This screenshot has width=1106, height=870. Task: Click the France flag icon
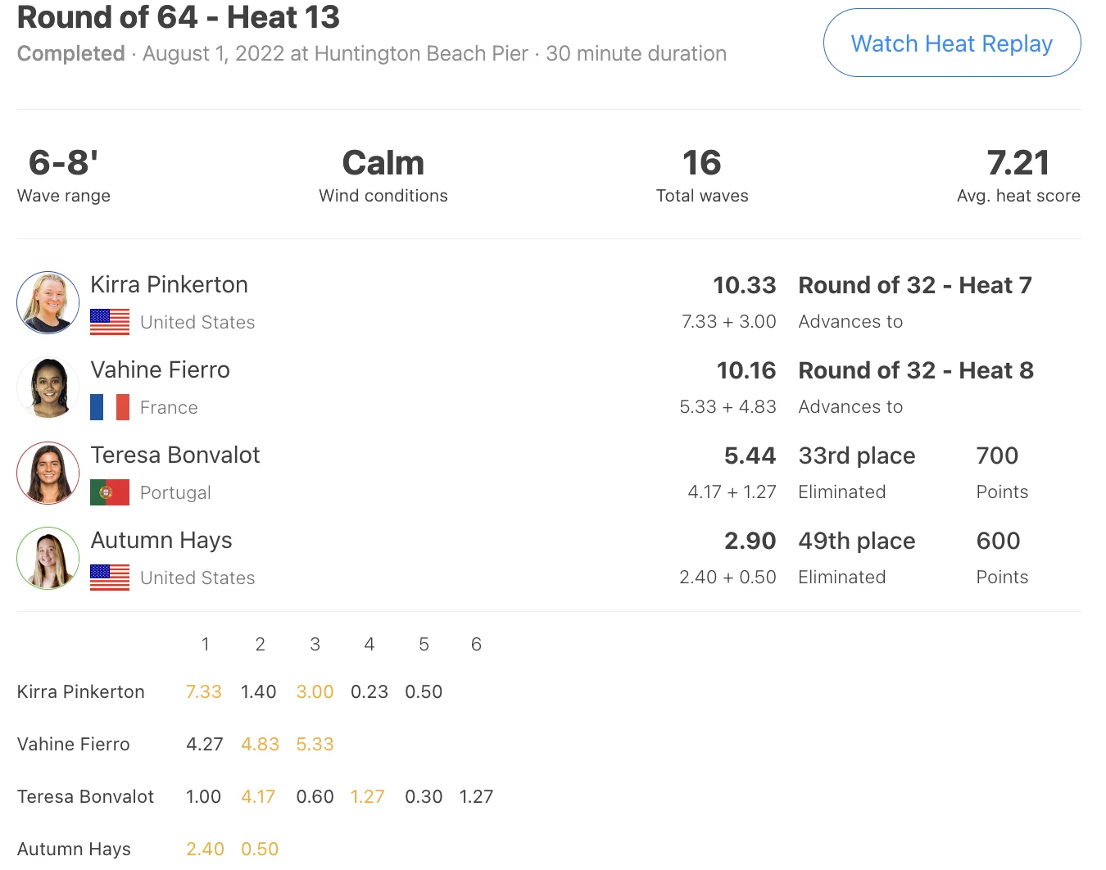[110, 407]
